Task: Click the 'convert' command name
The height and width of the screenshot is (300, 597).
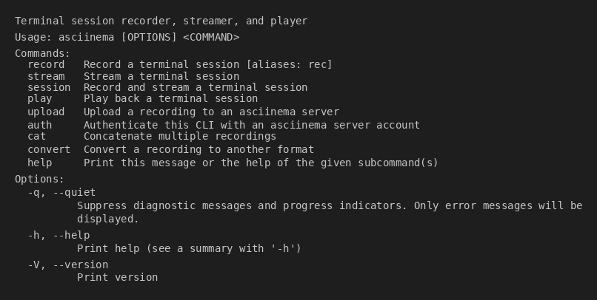Action: coord(49,149)
